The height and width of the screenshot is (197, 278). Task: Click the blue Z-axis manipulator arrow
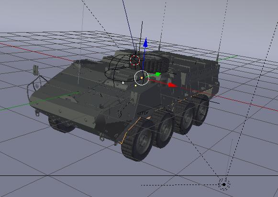(145, 43)
